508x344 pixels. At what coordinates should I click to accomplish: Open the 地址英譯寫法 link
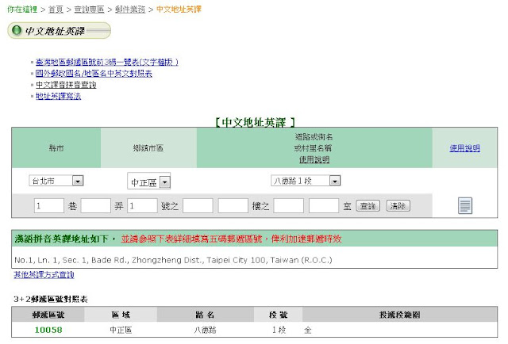58,96
